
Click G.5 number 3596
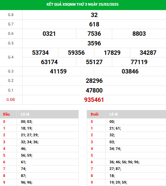[x=94, y=43]
